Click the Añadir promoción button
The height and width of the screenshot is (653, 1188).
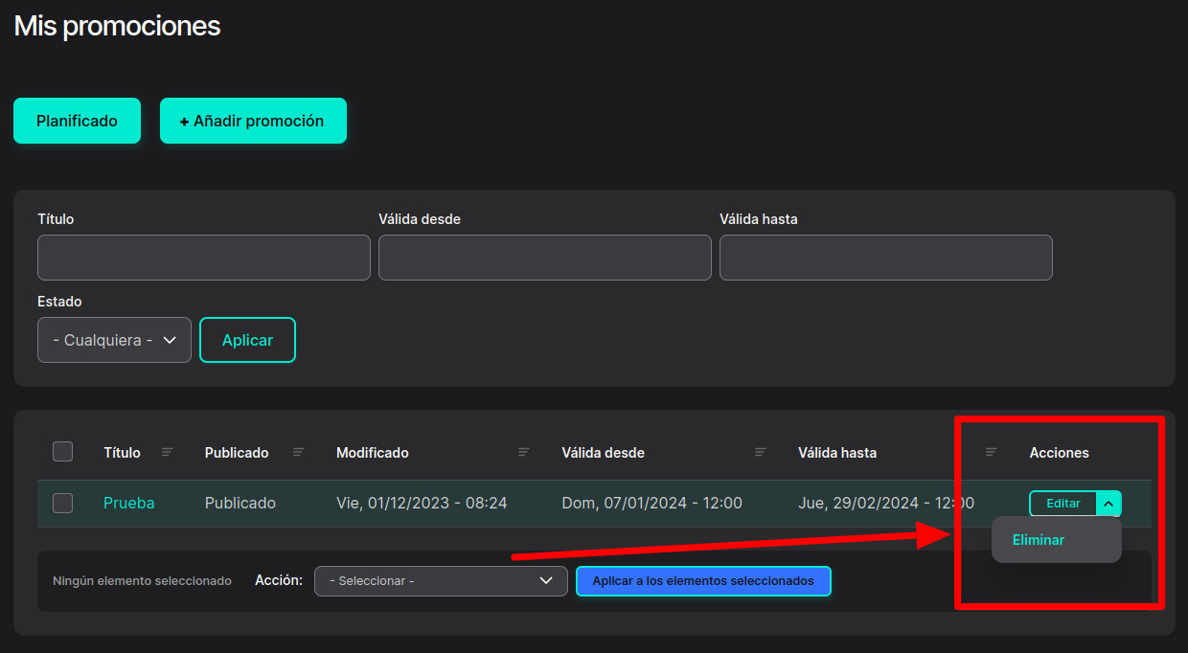click(253, 121)
